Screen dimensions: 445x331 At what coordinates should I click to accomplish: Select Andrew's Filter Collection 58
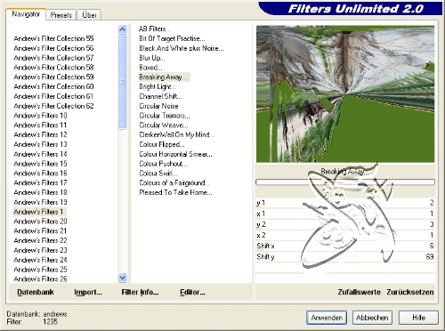(x=53, y=68)
